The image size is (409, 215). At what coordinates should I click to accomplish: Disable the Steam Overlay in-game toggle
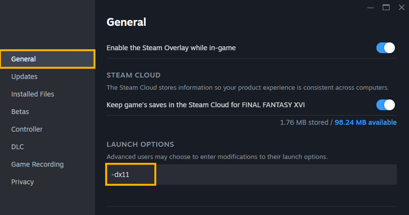click(x=385, y=48)
